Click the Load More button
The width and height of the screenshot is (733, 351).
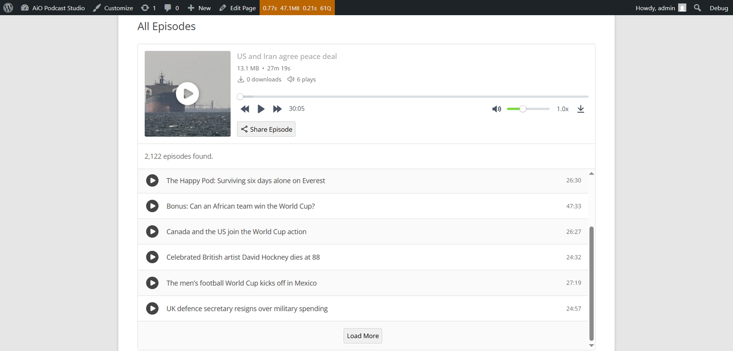tap(363, 336)
